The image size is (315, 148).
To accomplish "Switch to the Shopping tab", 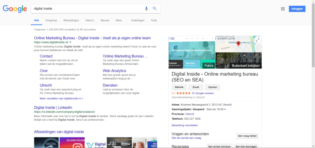I will 51,20.
